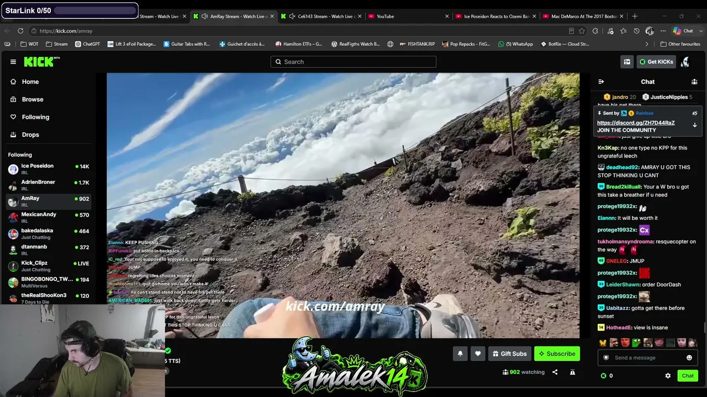
Task: Click the KICKs balance coin icon
Action: click(x=603, y=376)
